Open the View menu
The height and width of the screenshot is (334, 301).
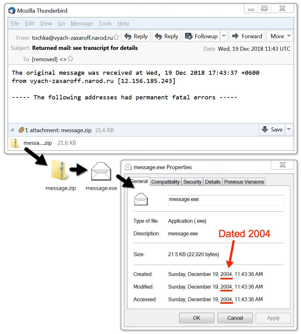pos(46,23)
